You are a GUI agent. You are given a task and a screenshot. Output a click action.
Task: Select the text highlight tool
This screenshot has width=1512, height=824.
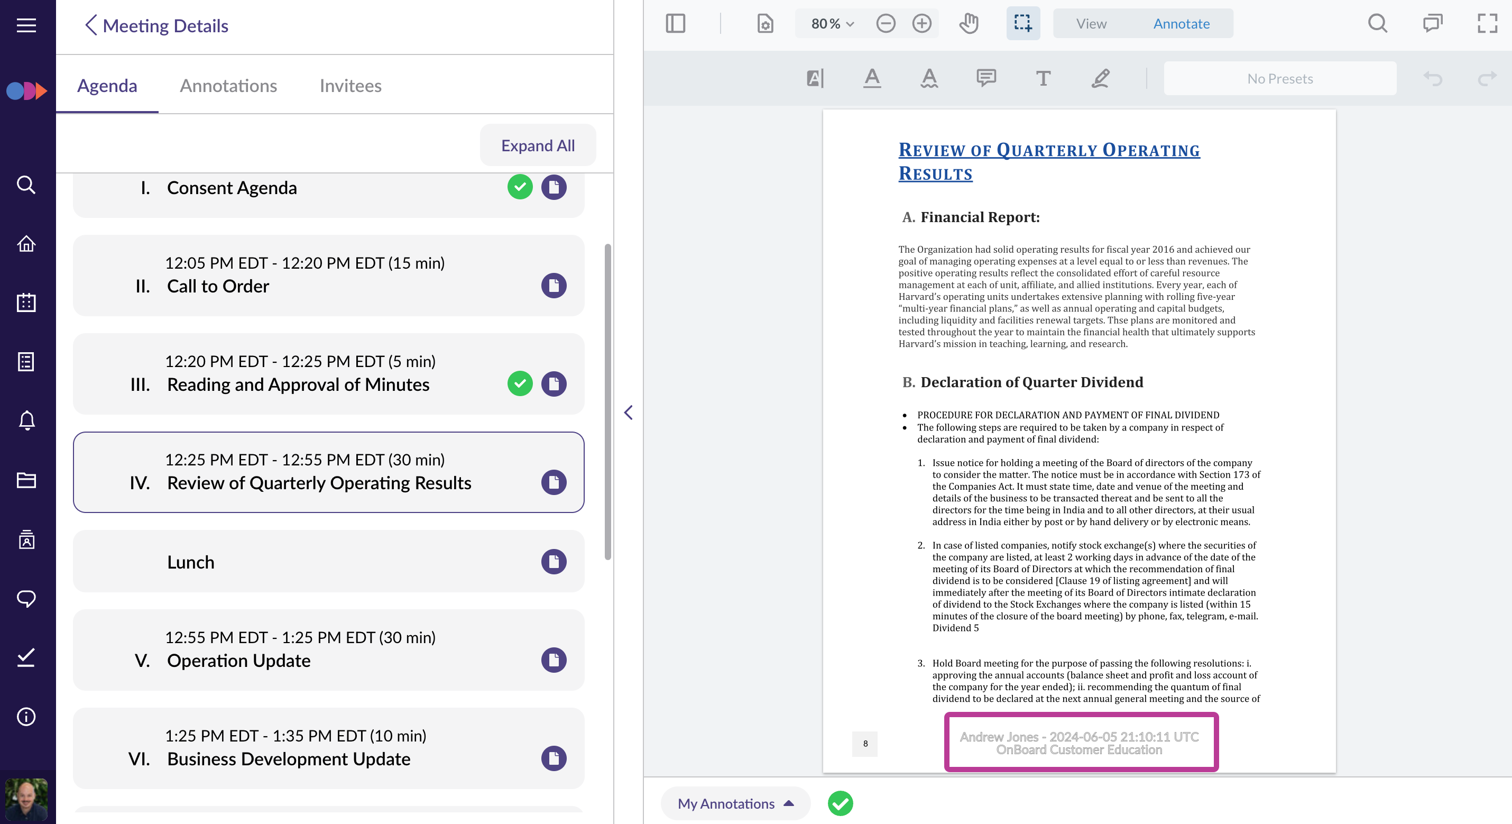(x=815, y=78)
